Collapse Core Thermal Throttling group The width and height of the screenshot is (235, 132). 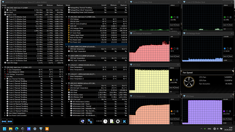point(5,79)
